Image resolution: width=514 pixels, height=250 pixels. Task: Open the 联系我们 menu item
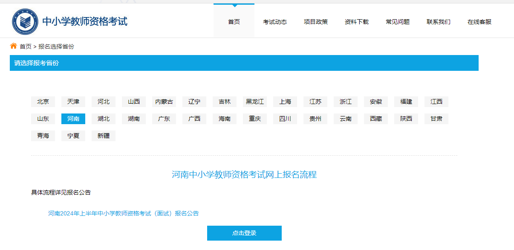pos(439,22)
